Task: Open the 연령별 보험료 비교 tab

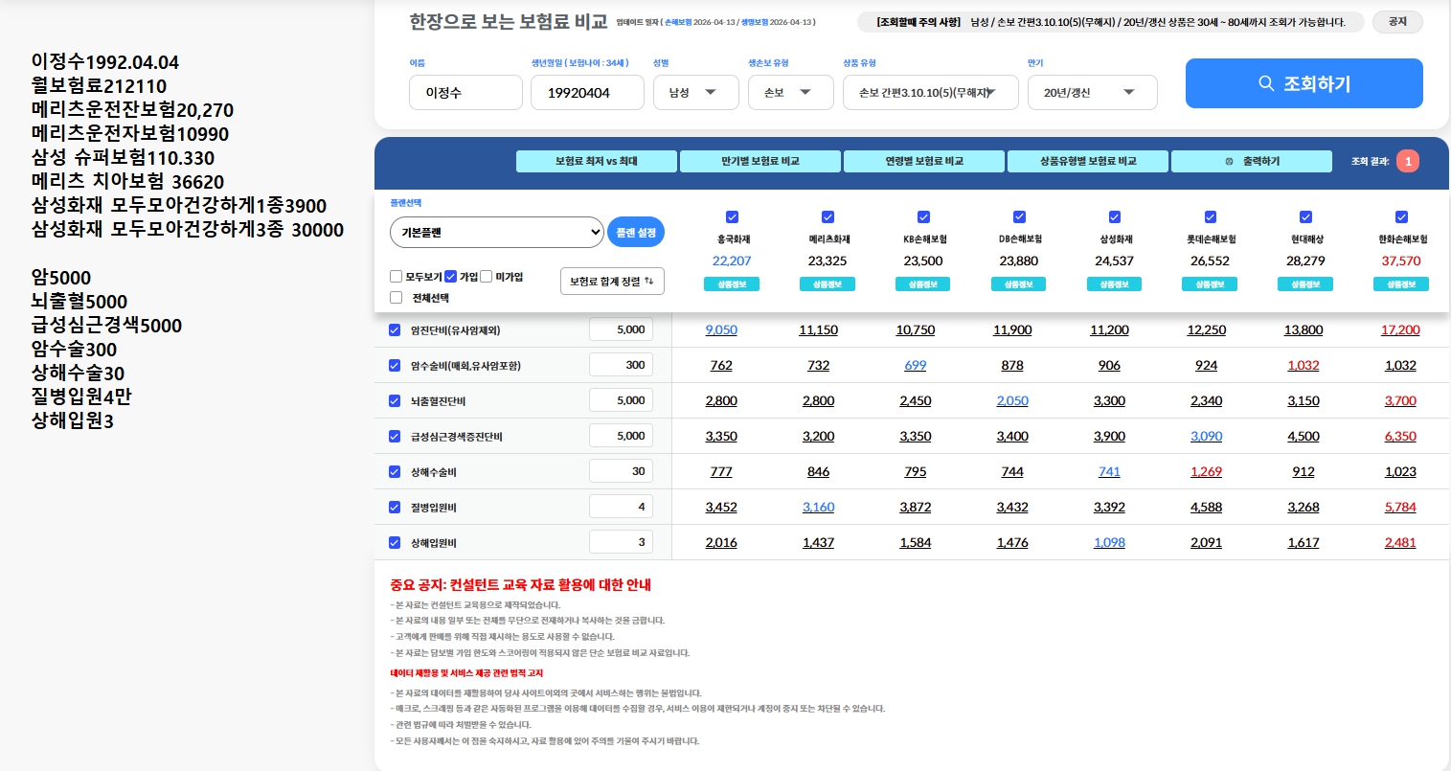Action: click(x=923, y=161)
